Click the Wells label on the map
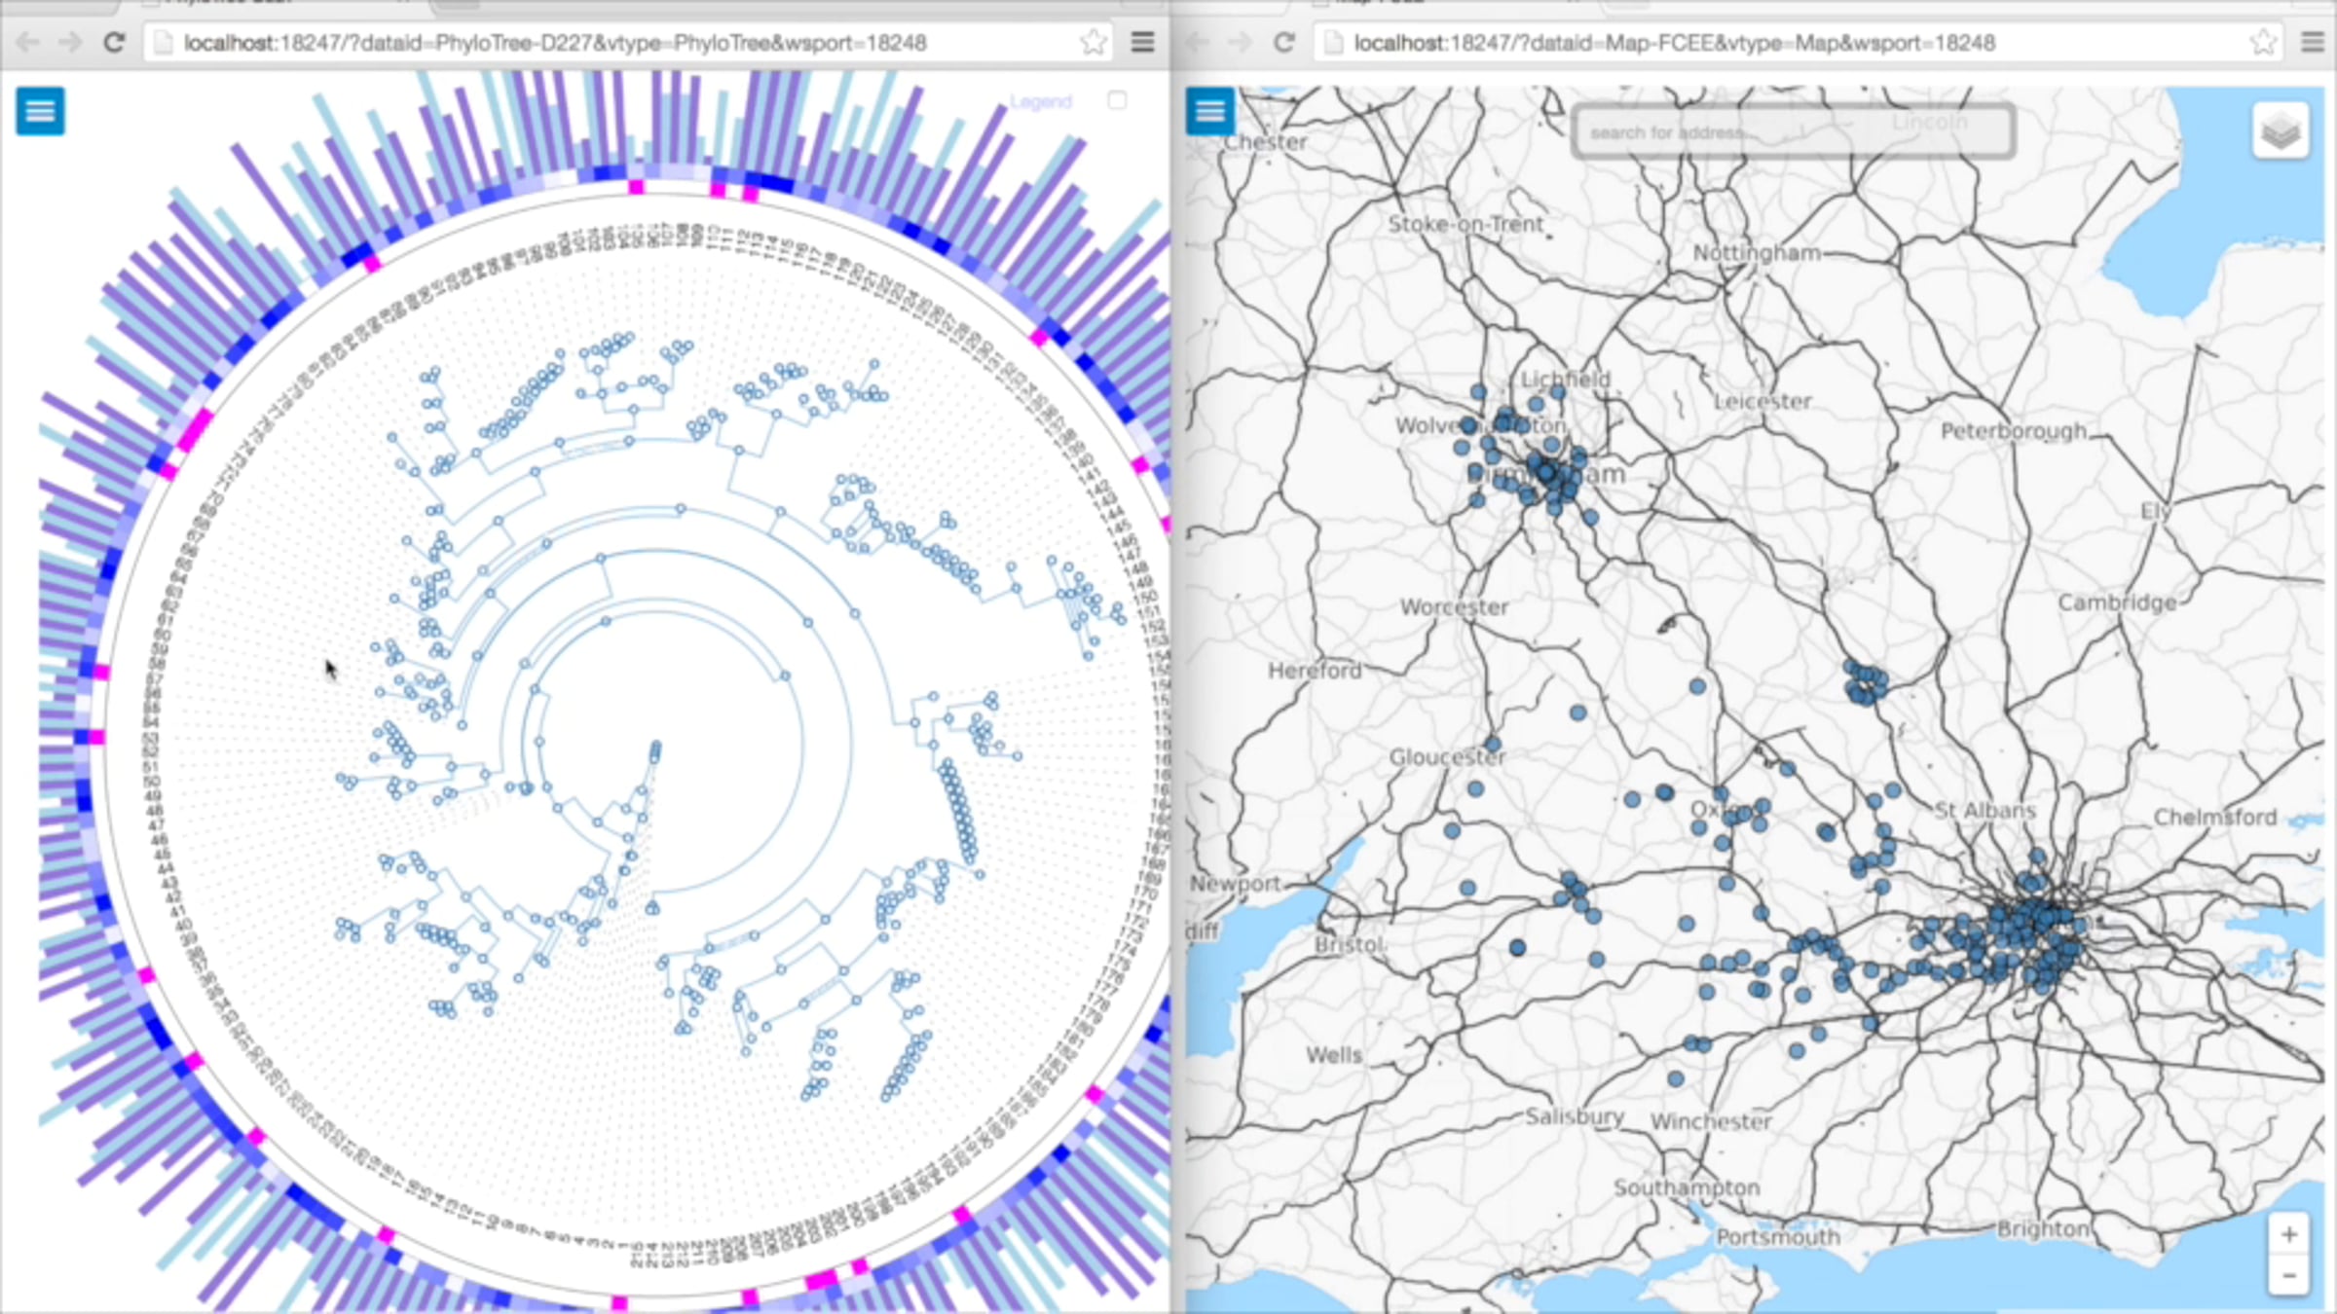Screen dimensions: 2337x1314 1334,1055
